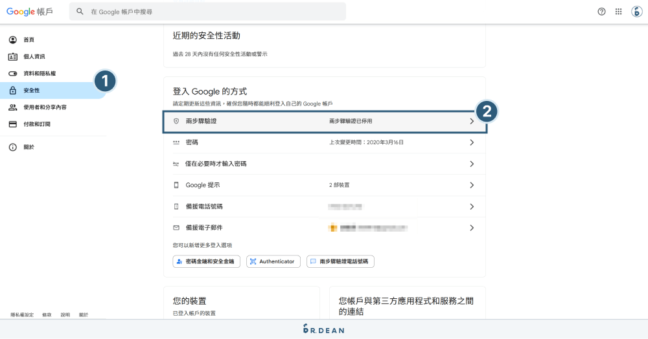Open 使用者和分享內容 in sidebar
This screenshot has height=339, width=648.
point(45,107)
